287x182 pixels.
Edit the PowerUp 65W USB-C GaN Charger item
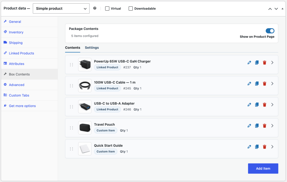click(x=249, y=63)
